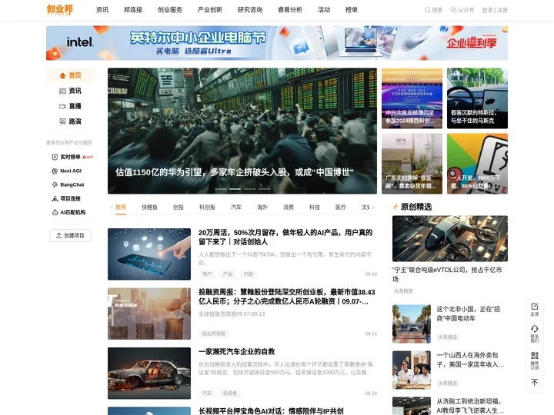Open 从洗碗工到统治斯坦福 article

470,406
